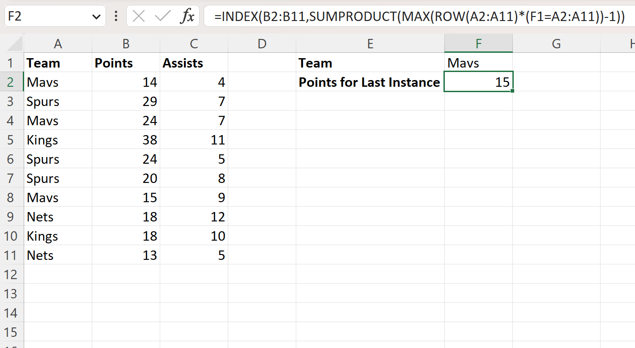Select row 2 header

click(x=12, y=82)
